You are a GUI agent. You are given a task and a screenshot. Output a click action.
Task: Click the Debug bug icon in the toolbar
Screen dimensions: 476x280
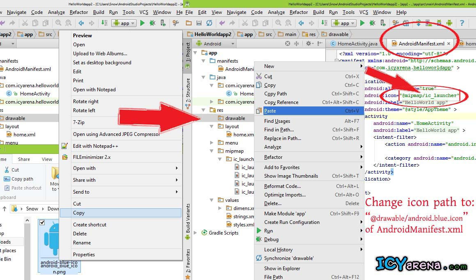point(373,23)
